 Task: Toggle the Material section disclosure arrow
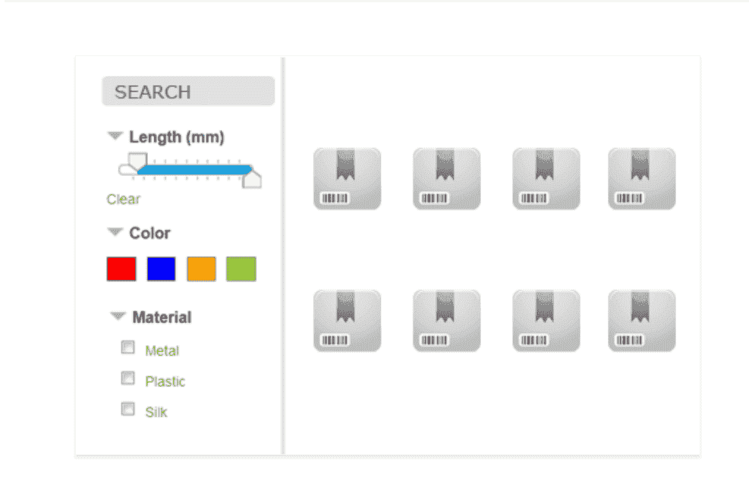click(118, 316)
